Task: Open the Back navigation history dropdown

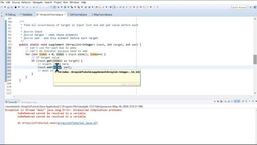Action: click(151, 7)
